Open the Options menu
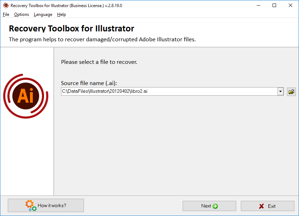 pyautogui.click(x=22, y=14)
